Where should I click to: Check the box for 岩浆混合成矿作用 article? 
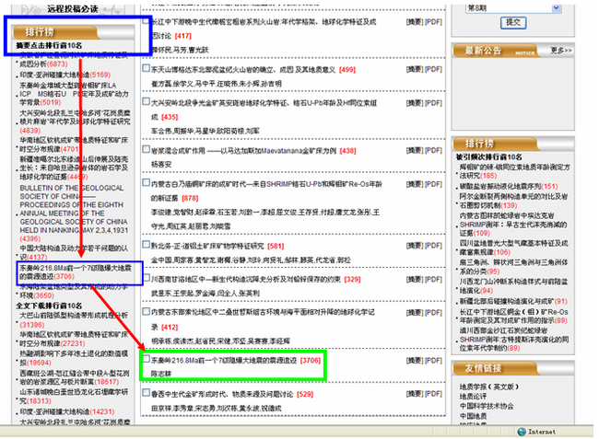[x=146, y=149]
